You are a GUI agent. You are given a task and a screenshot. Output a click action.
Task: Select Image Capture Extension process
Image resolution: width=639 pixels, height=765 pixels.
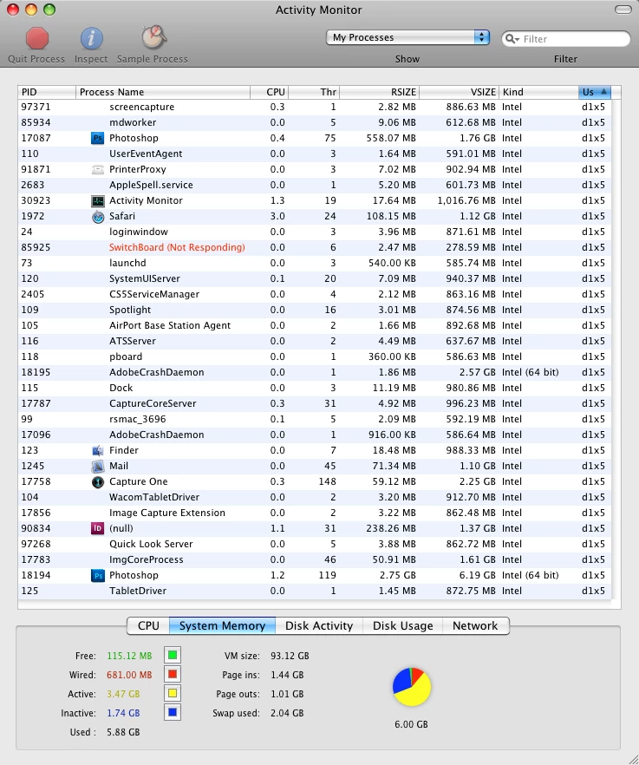point(315,513)
